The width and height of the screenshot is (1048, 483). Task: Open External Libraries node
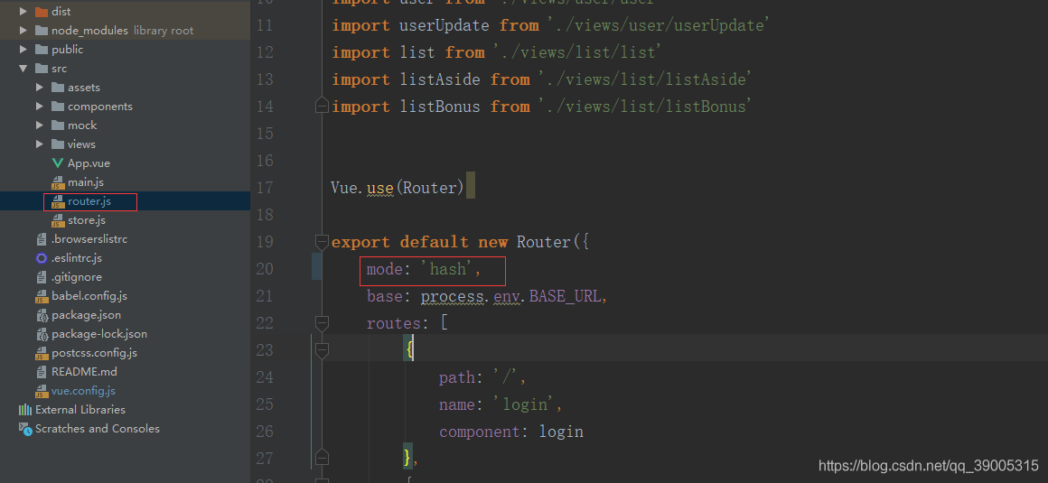click(x=80, y=410)
